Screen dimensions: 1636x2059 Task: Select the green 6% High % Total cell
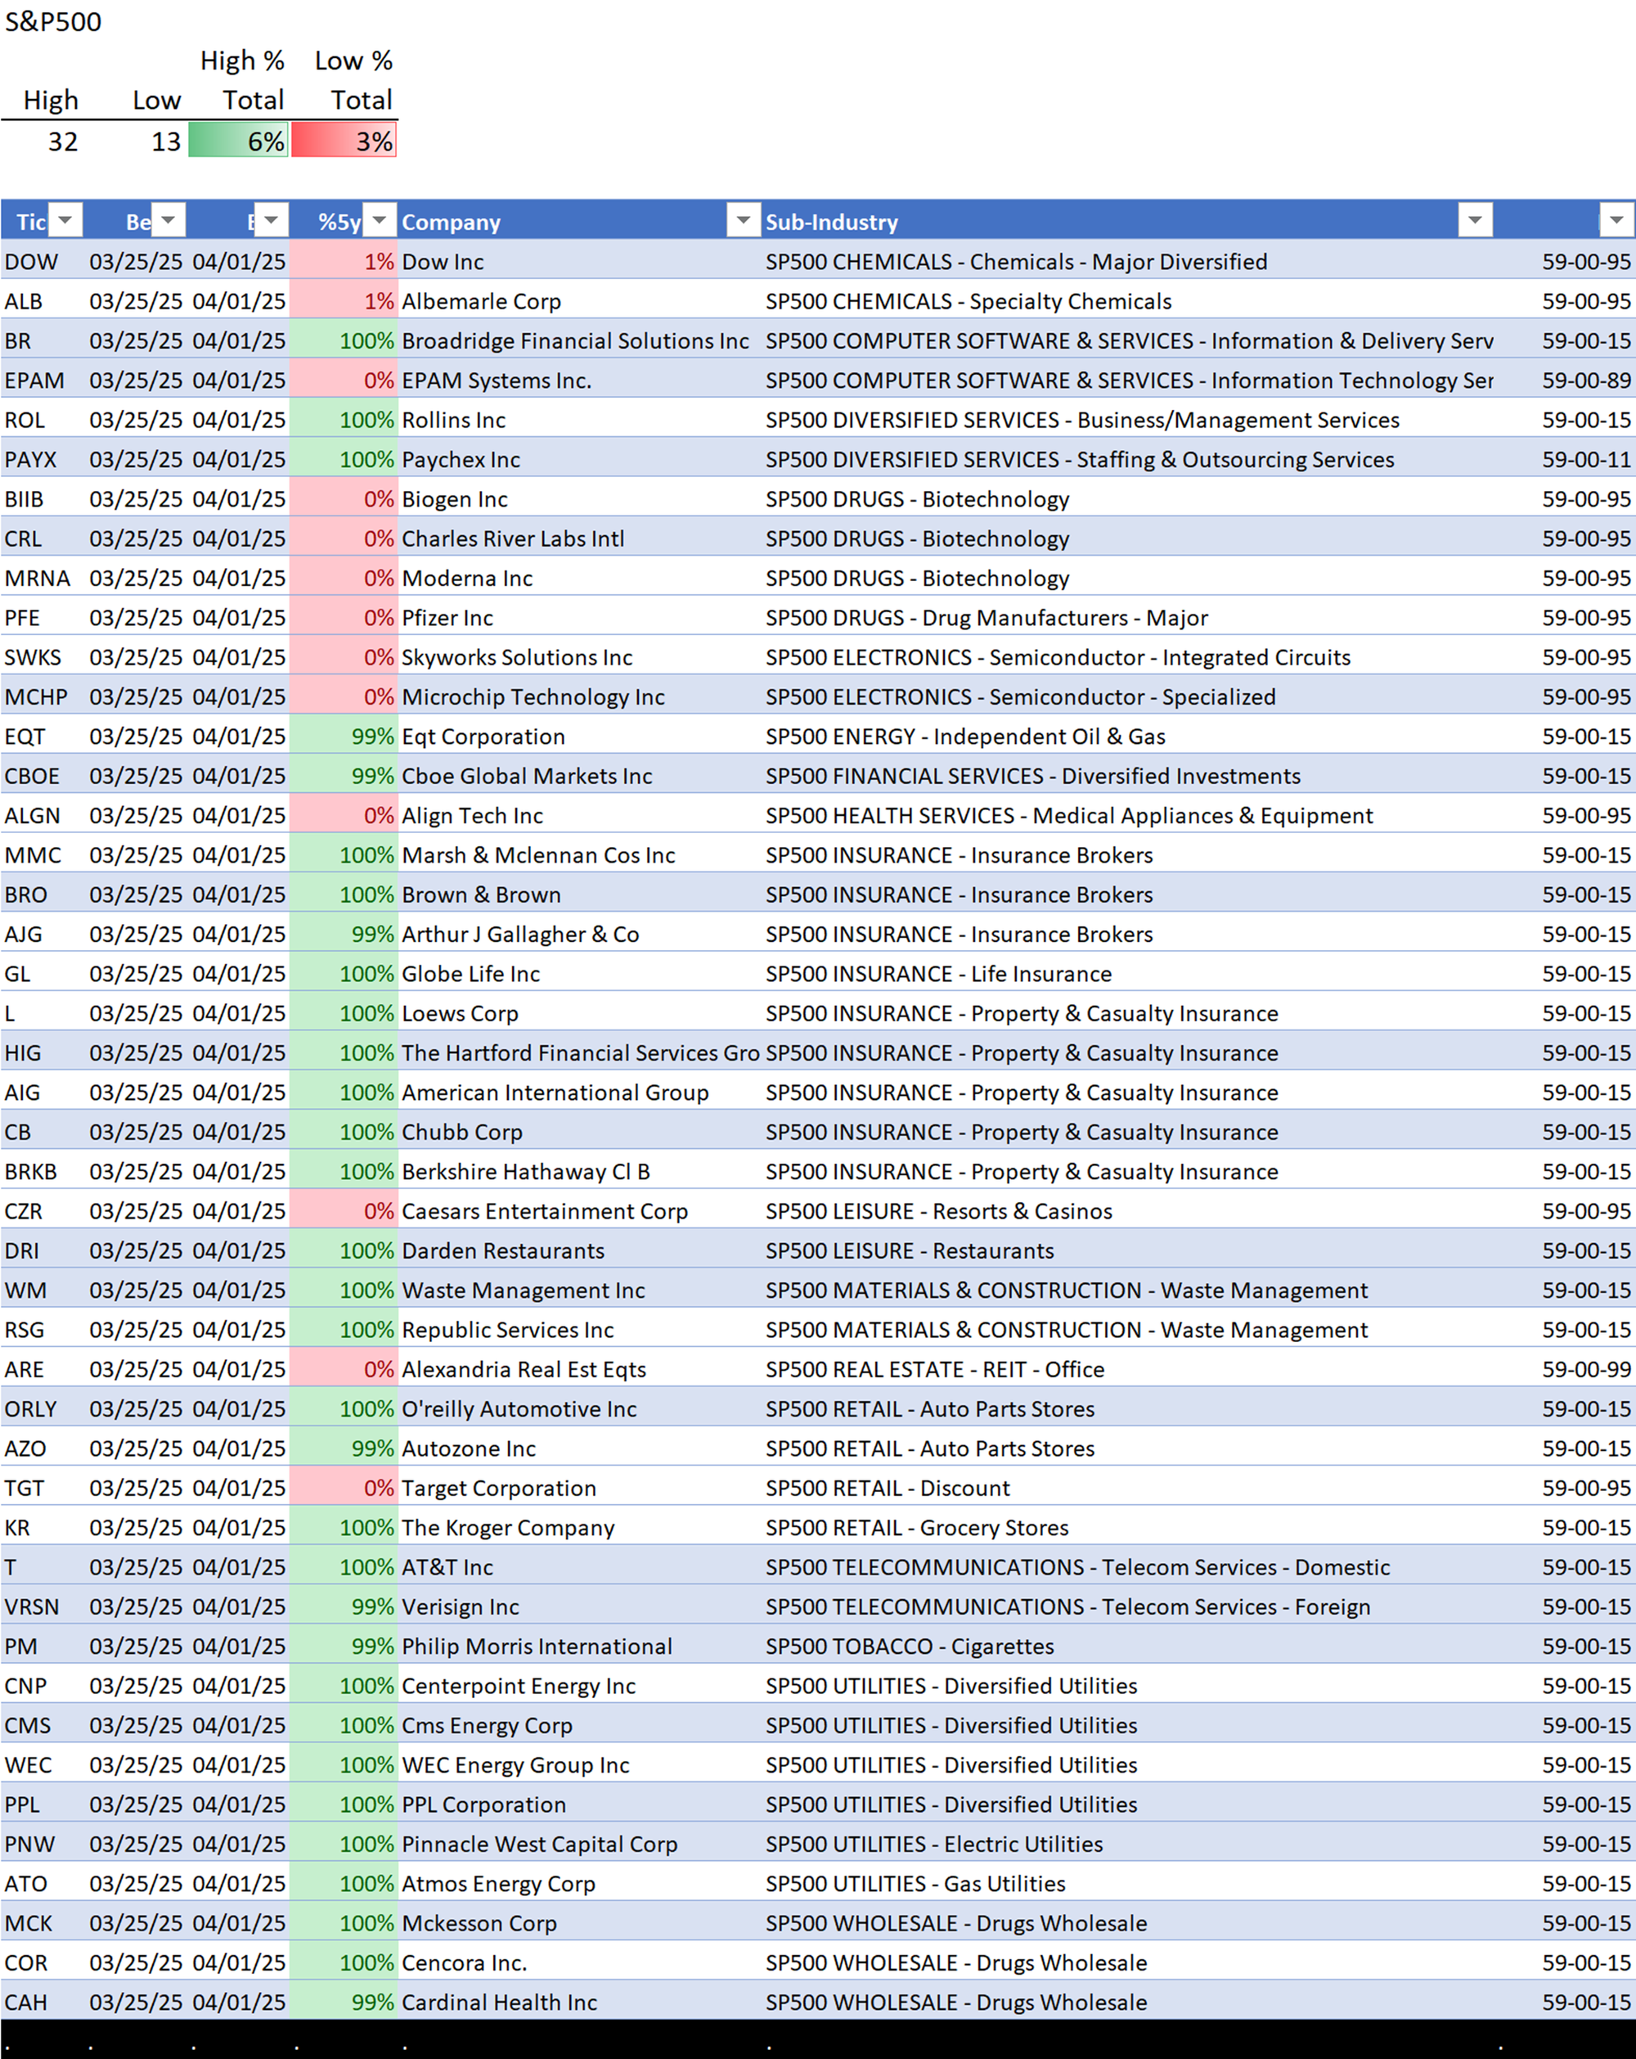click(240, 142)
